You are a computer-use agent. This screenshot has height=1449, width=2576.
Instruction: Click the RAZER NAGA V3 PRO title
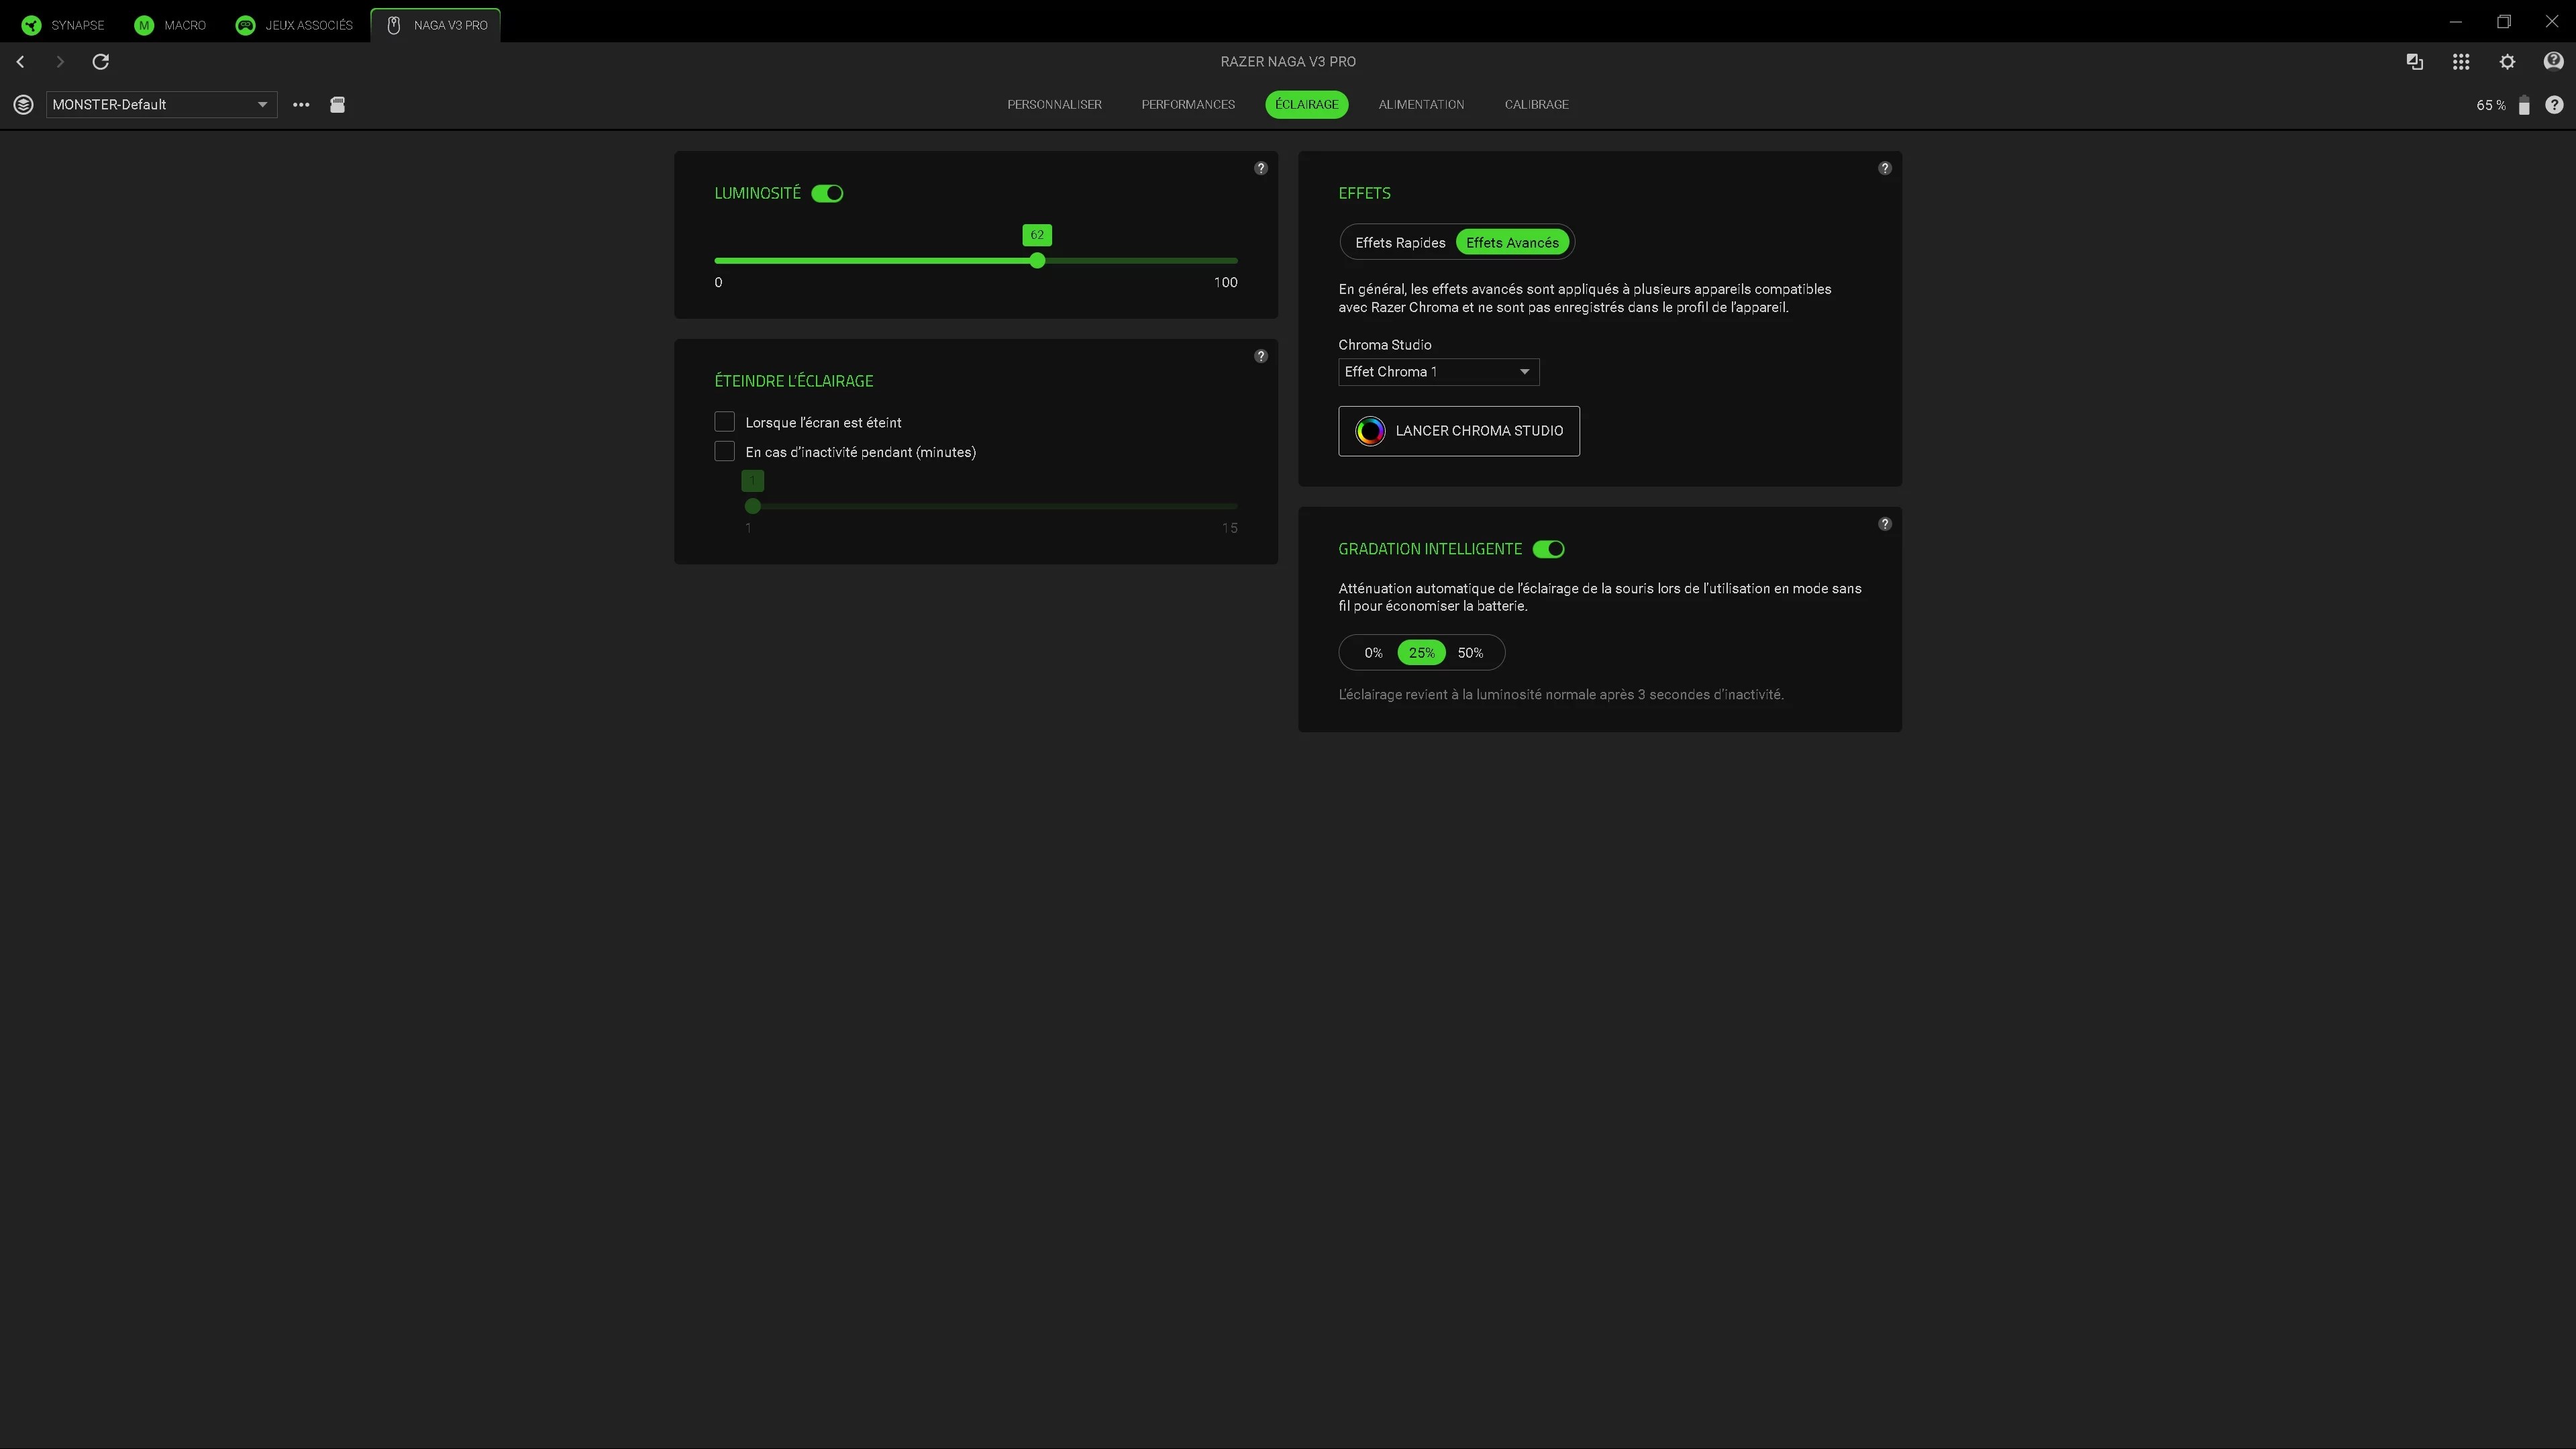tap(1288, 62)
